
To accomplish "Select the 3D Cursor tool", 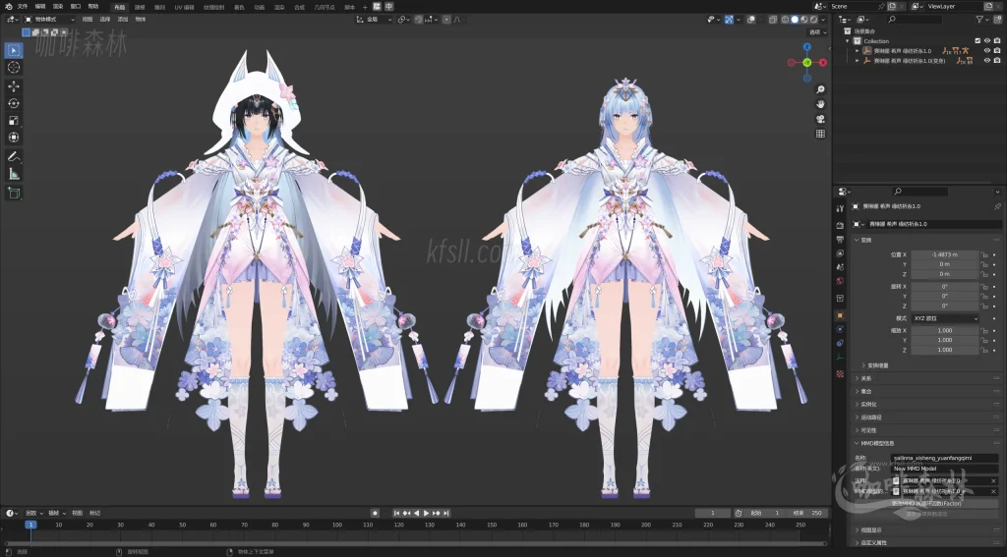I will 14,68.
